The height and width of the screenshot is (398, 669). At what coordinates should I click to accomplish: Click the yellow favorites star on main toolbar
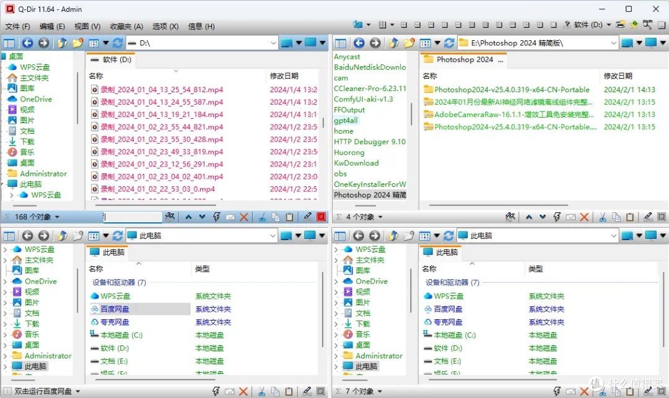(x=634, y=24)
